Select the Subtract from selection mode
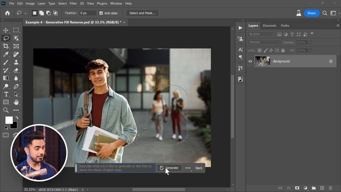341x192 pixels. (48, 13)
